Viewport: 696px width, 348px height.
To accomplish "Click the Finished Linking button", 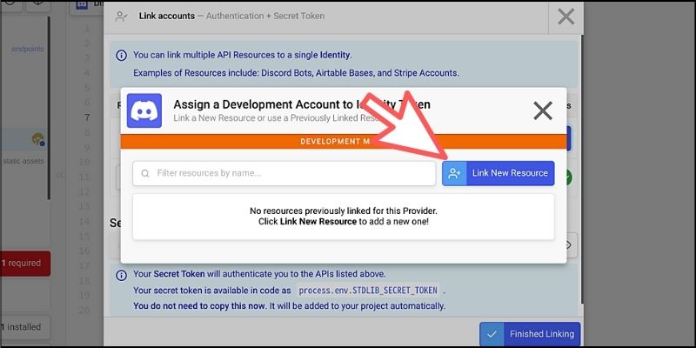I will click(x=530, y=334).
